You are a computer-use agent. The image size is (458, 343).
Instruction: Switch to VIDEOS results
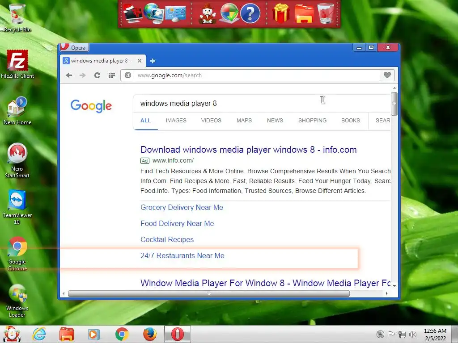pyautogui.click(x=211, y=121)
